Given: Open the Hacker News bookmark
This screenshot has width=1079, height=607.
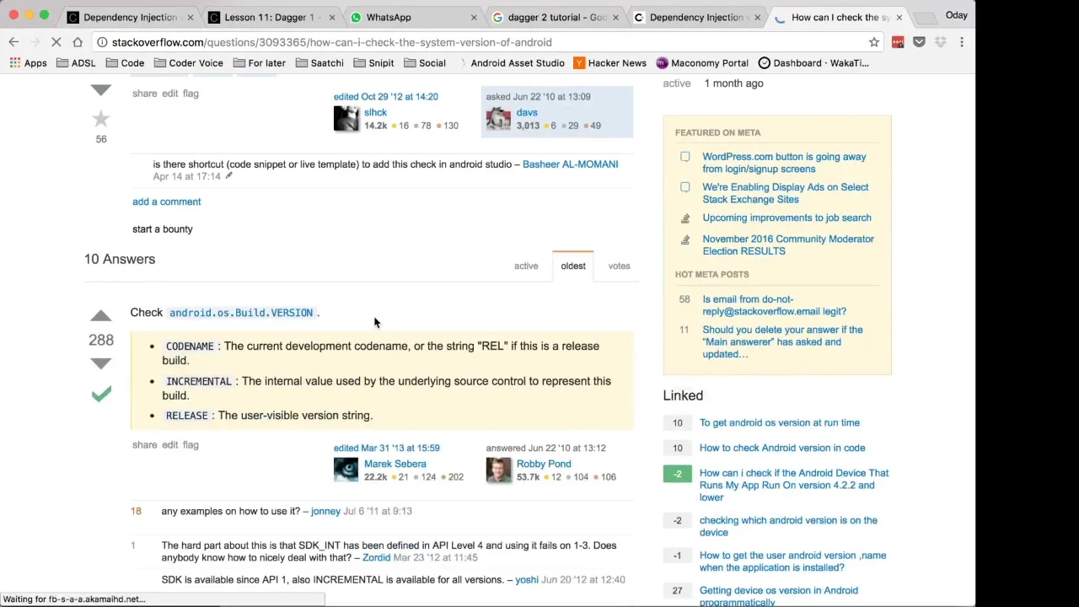Looking at the screenshot, I should [x=609, y=63].
